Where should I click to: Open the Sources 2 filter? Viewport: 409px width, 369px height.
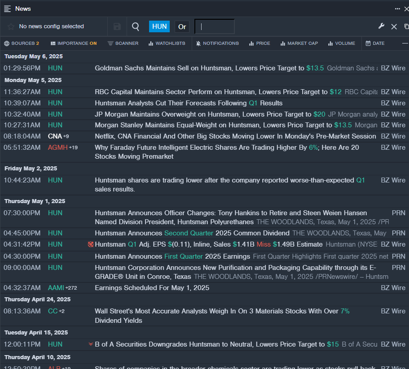tap(22, 43)
